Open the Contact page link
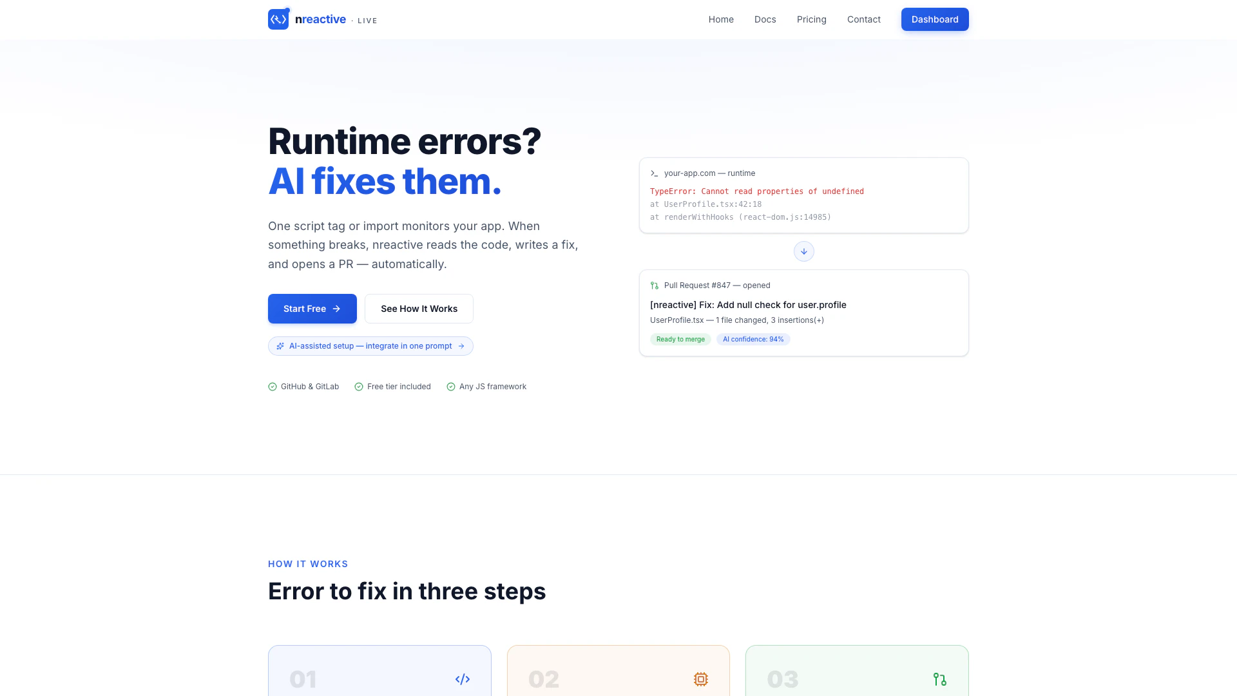Viewport: 1237px width, 696px height. [863, 19]
